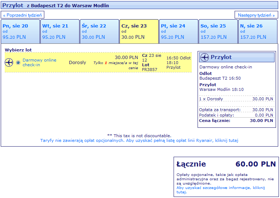Open the N, sie 26 date tab

pyautogui.click(x=258, y=31)
